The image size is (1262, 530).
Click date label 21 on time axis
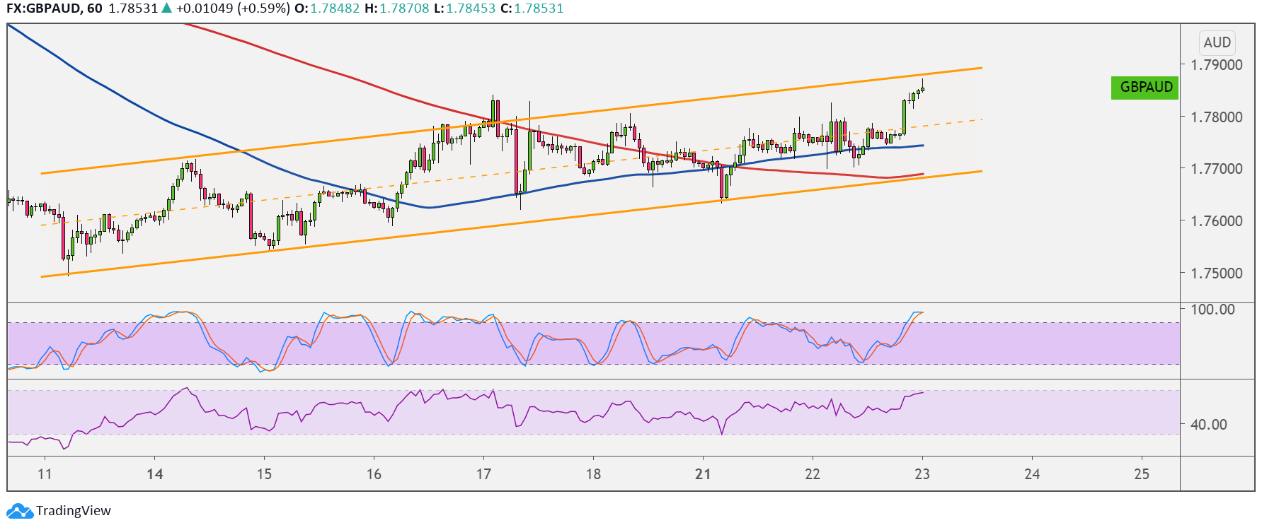tap(703, 473)
